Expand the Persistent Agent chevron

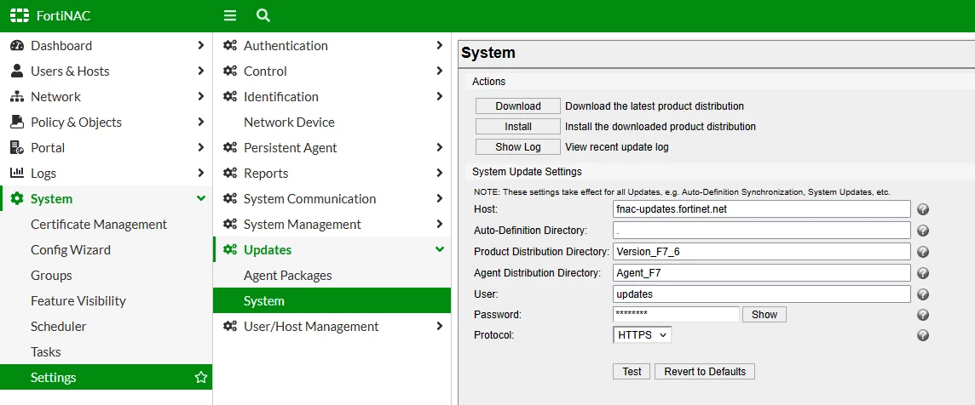[440, 147]
